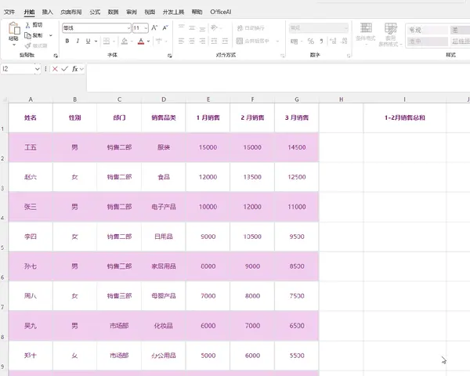This screenshot has width=470, height=376.
Task: Decrease font size with smaller A icon
Action: (x=165, y=28)
